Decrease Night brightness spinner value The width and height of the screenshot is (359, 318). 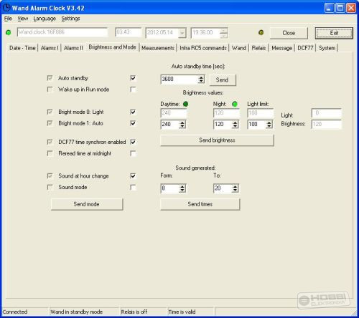(236, 126)
